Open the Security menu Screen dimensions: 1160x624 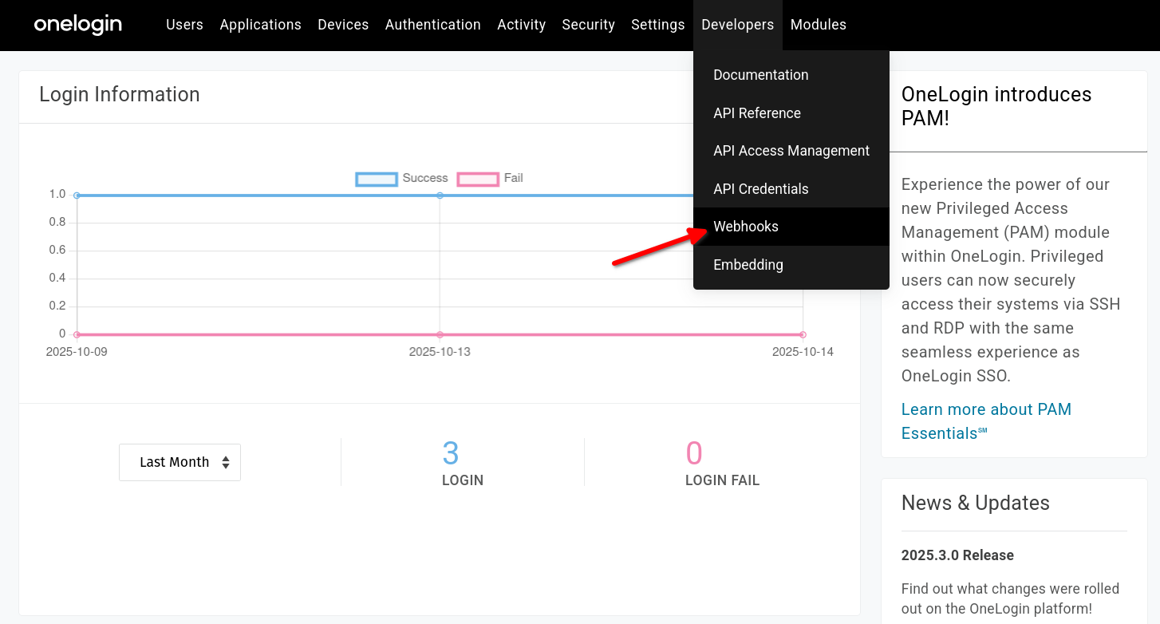588,25
